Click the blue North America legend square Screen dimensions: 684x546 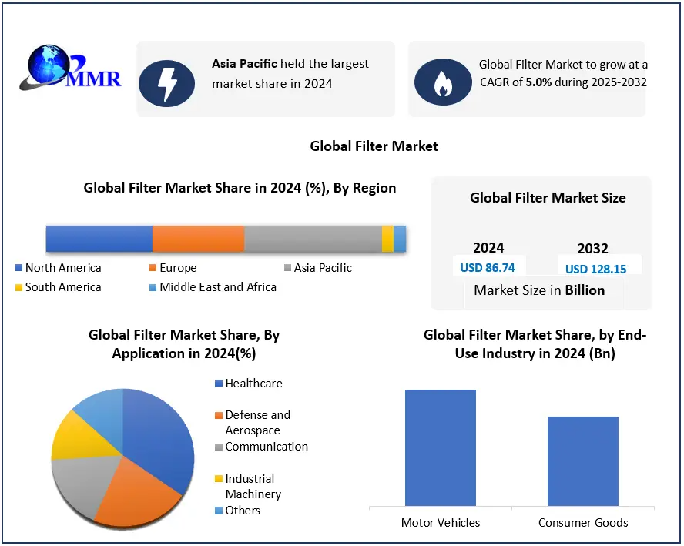[x=19, y=267]
